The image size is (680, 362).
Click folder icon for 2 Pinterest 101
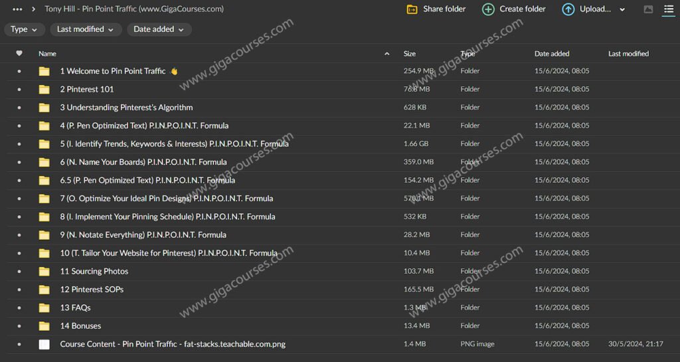pos(44,89)
